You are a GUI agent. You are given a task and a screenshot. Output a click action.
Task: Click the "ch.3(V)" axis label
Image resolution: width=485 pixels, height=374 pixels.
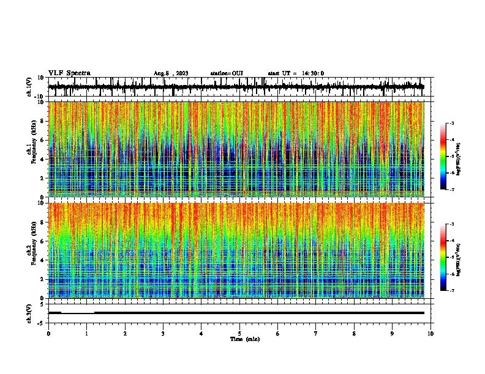(x=29, y=314)
